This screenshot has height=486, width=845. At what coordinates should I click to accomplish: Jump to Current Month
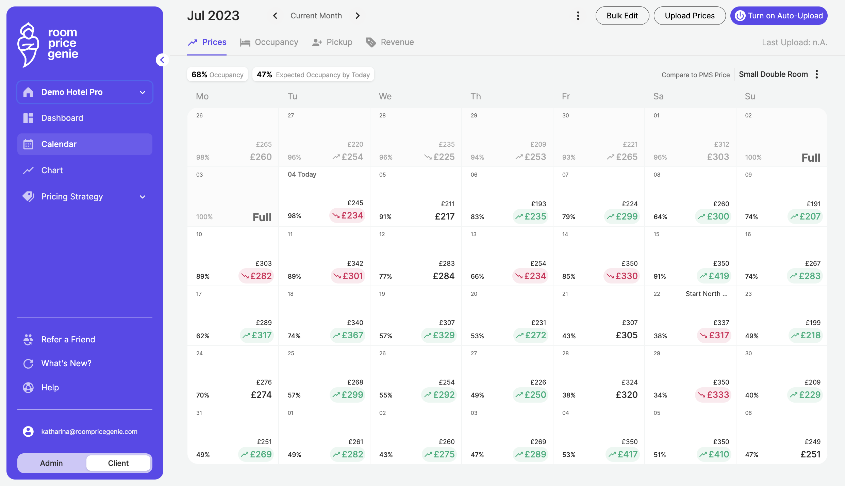pyautogui.click(x=316, y=16)
